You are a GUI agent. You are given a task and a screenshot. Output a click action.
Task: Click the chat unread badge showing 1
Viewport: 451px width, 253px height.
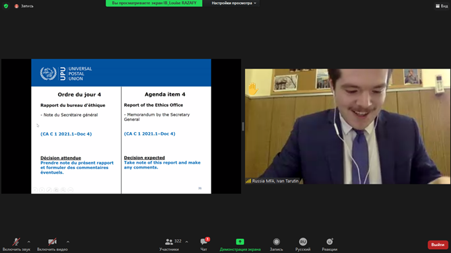pos(207,239)
